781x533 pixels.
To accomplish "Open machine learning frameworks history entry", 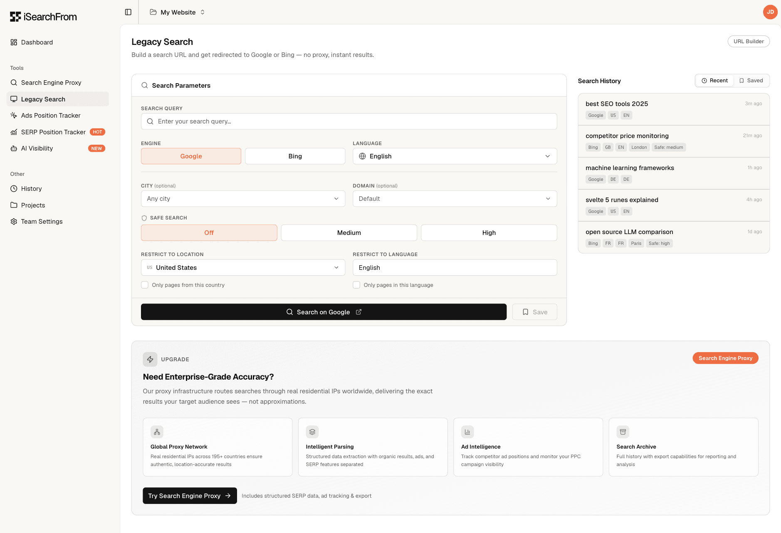I will click(674, 173).
